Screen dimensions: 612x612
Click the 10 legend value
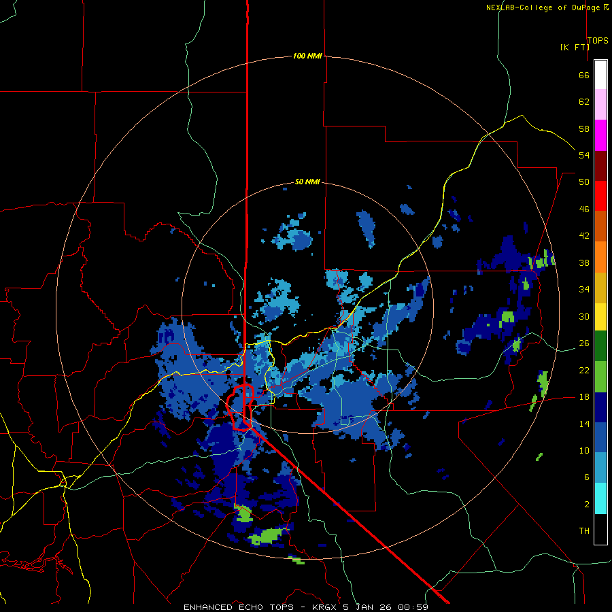(584, 450)
